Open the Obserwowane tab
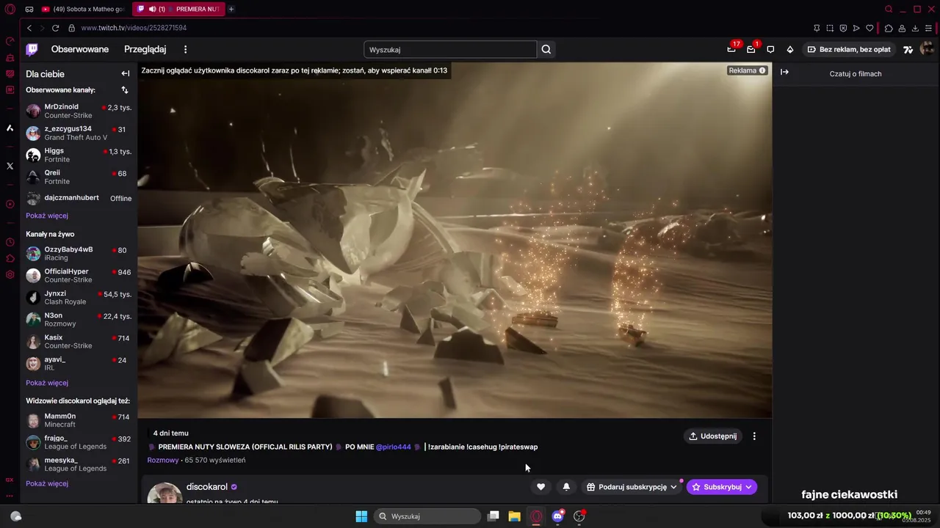This screenshot has height=528, width=940. pyautogui.click(x=80, y=49)
